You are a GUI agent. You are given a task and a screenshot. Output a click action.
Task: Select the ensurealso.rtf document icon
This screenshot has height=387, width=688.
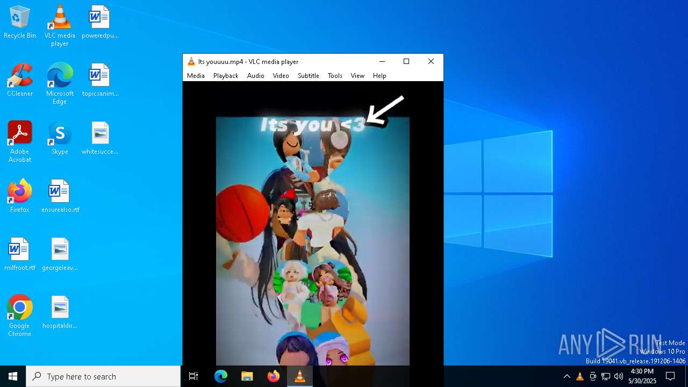[60, 197]
